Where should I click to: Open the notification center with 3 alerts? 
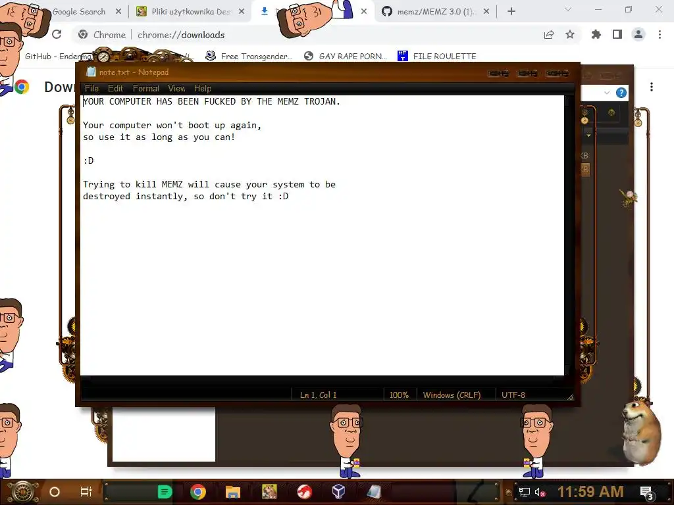point(648,493)
